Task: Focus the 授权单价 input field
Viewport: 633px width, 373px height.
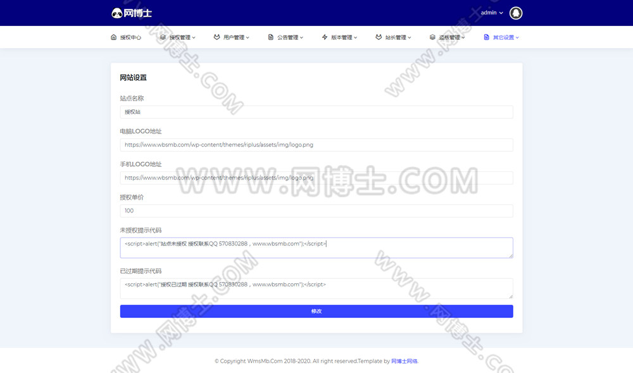Action: tap(316, 211)
